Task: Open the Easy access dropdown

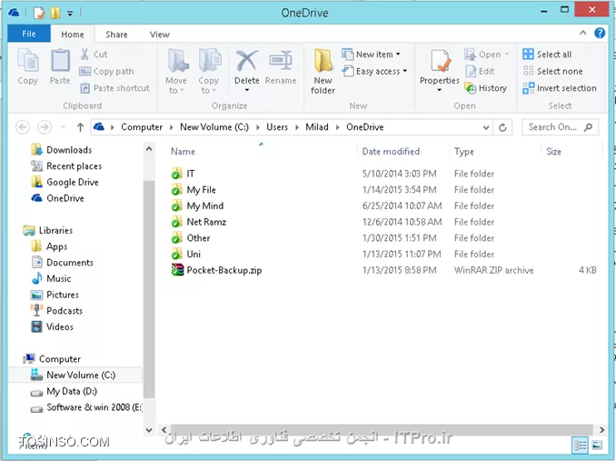Action: [375, 71]
